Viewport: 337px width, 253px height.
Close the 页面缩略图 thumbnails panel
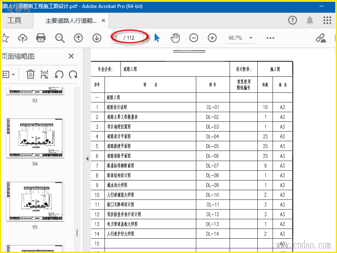pos(71,57)
